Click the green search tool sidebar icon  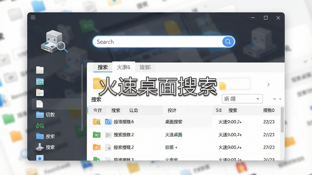point(40,125)
